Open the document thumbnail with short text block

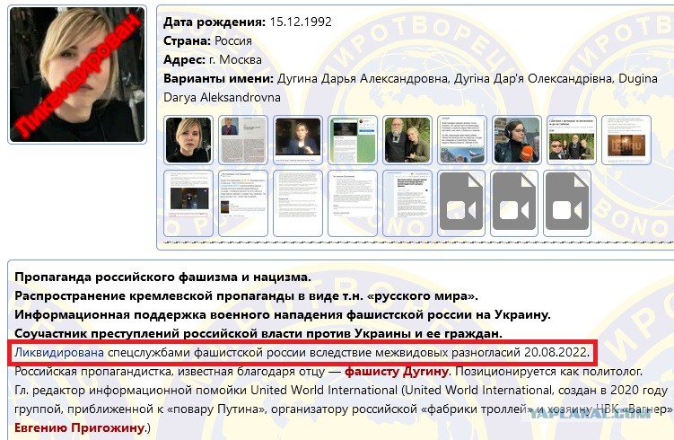pyautogui.click(x=353, y=203)
